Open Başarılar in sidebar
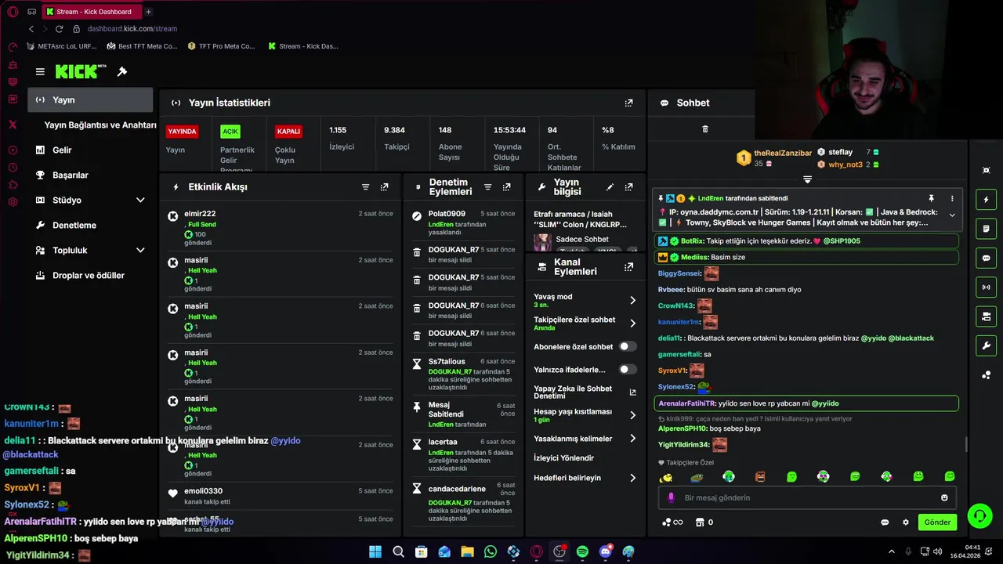Image resolution: width=1003 pixels, height=564 pixels. pyautogui.click(x=90, y=175)
